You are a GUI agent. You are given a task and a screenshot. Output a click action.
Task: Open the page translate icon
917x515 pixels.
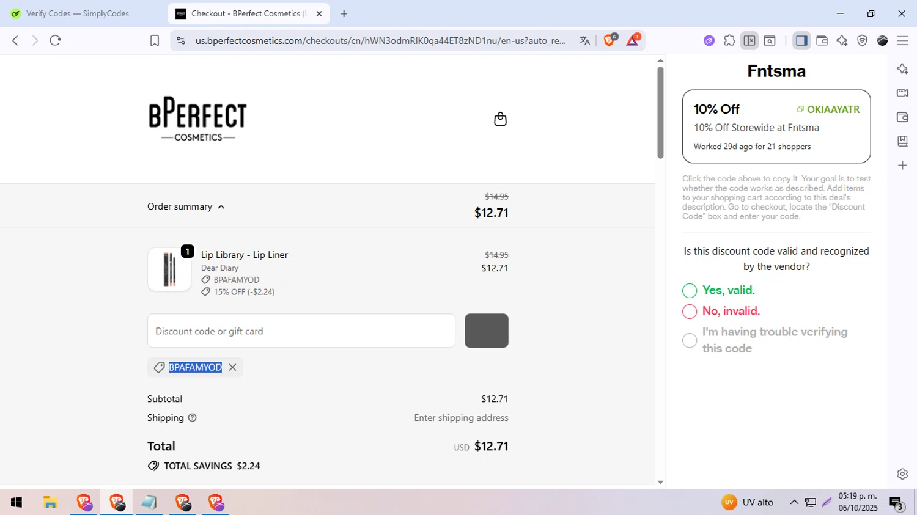[585, 40]
